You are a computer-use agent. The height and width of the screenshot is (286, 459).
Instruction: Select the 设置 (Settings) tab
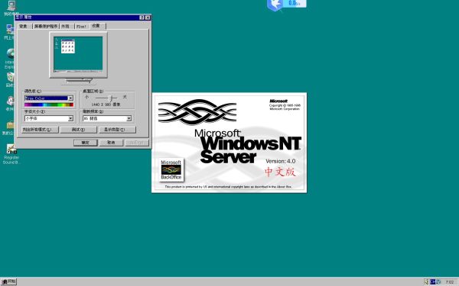click(x=97, y=26)
